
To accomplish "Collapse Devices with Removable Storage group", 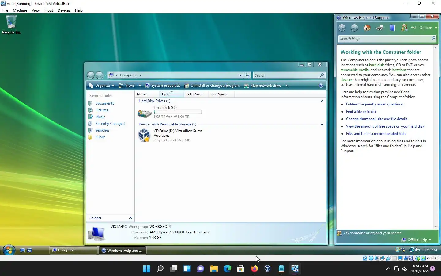I will pyautogui.click(x=322, y=124).
